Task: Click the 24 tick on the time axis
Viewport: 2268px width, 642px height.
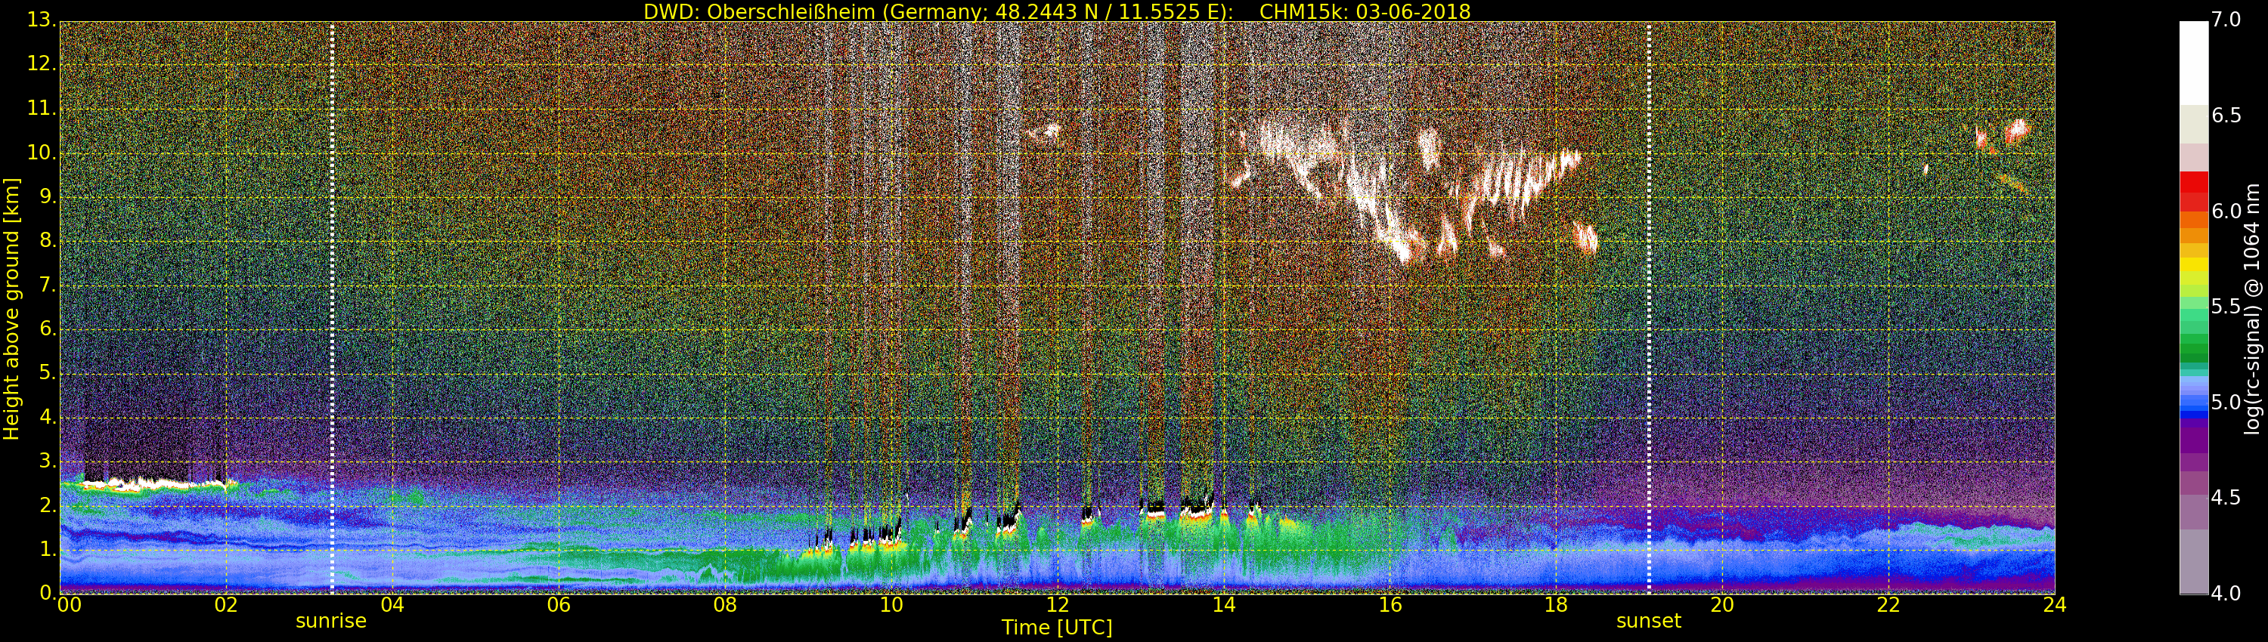Action: pyautogui.click(x=2054, y=605)
